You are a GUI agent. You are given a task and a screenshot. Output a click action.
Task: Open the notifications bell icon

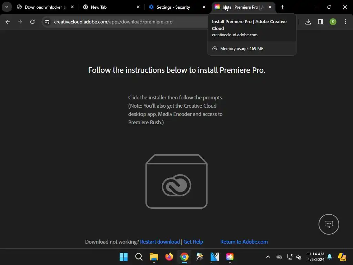pos(330,257)
